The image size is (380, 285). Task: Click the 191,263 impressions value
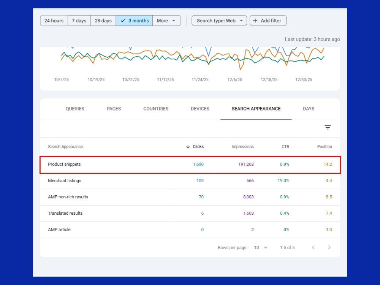click(246, 164)
